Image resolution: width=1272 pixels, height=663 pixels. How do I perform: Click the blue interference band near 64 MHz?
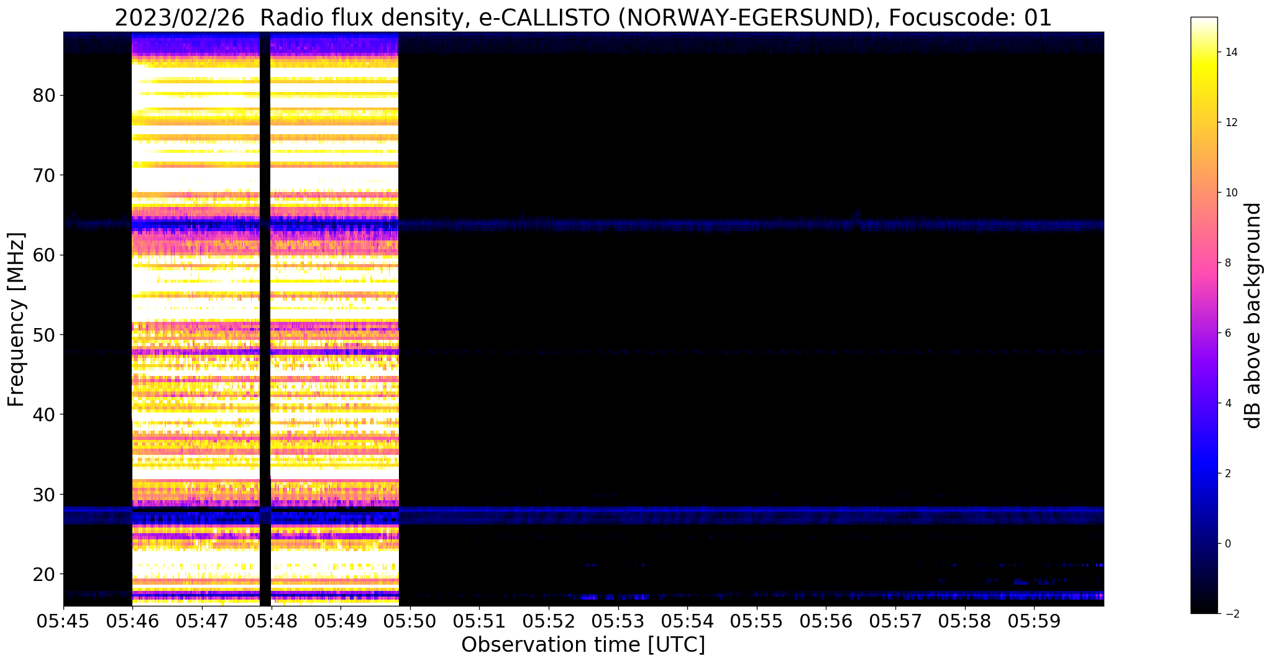tap(583, 224)
